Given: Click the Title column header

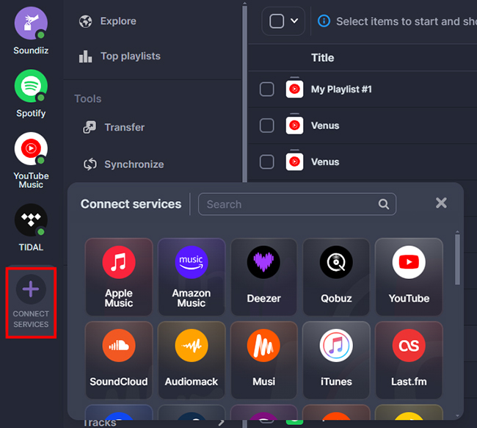Looking at the screenshot, I should point(322,58).
